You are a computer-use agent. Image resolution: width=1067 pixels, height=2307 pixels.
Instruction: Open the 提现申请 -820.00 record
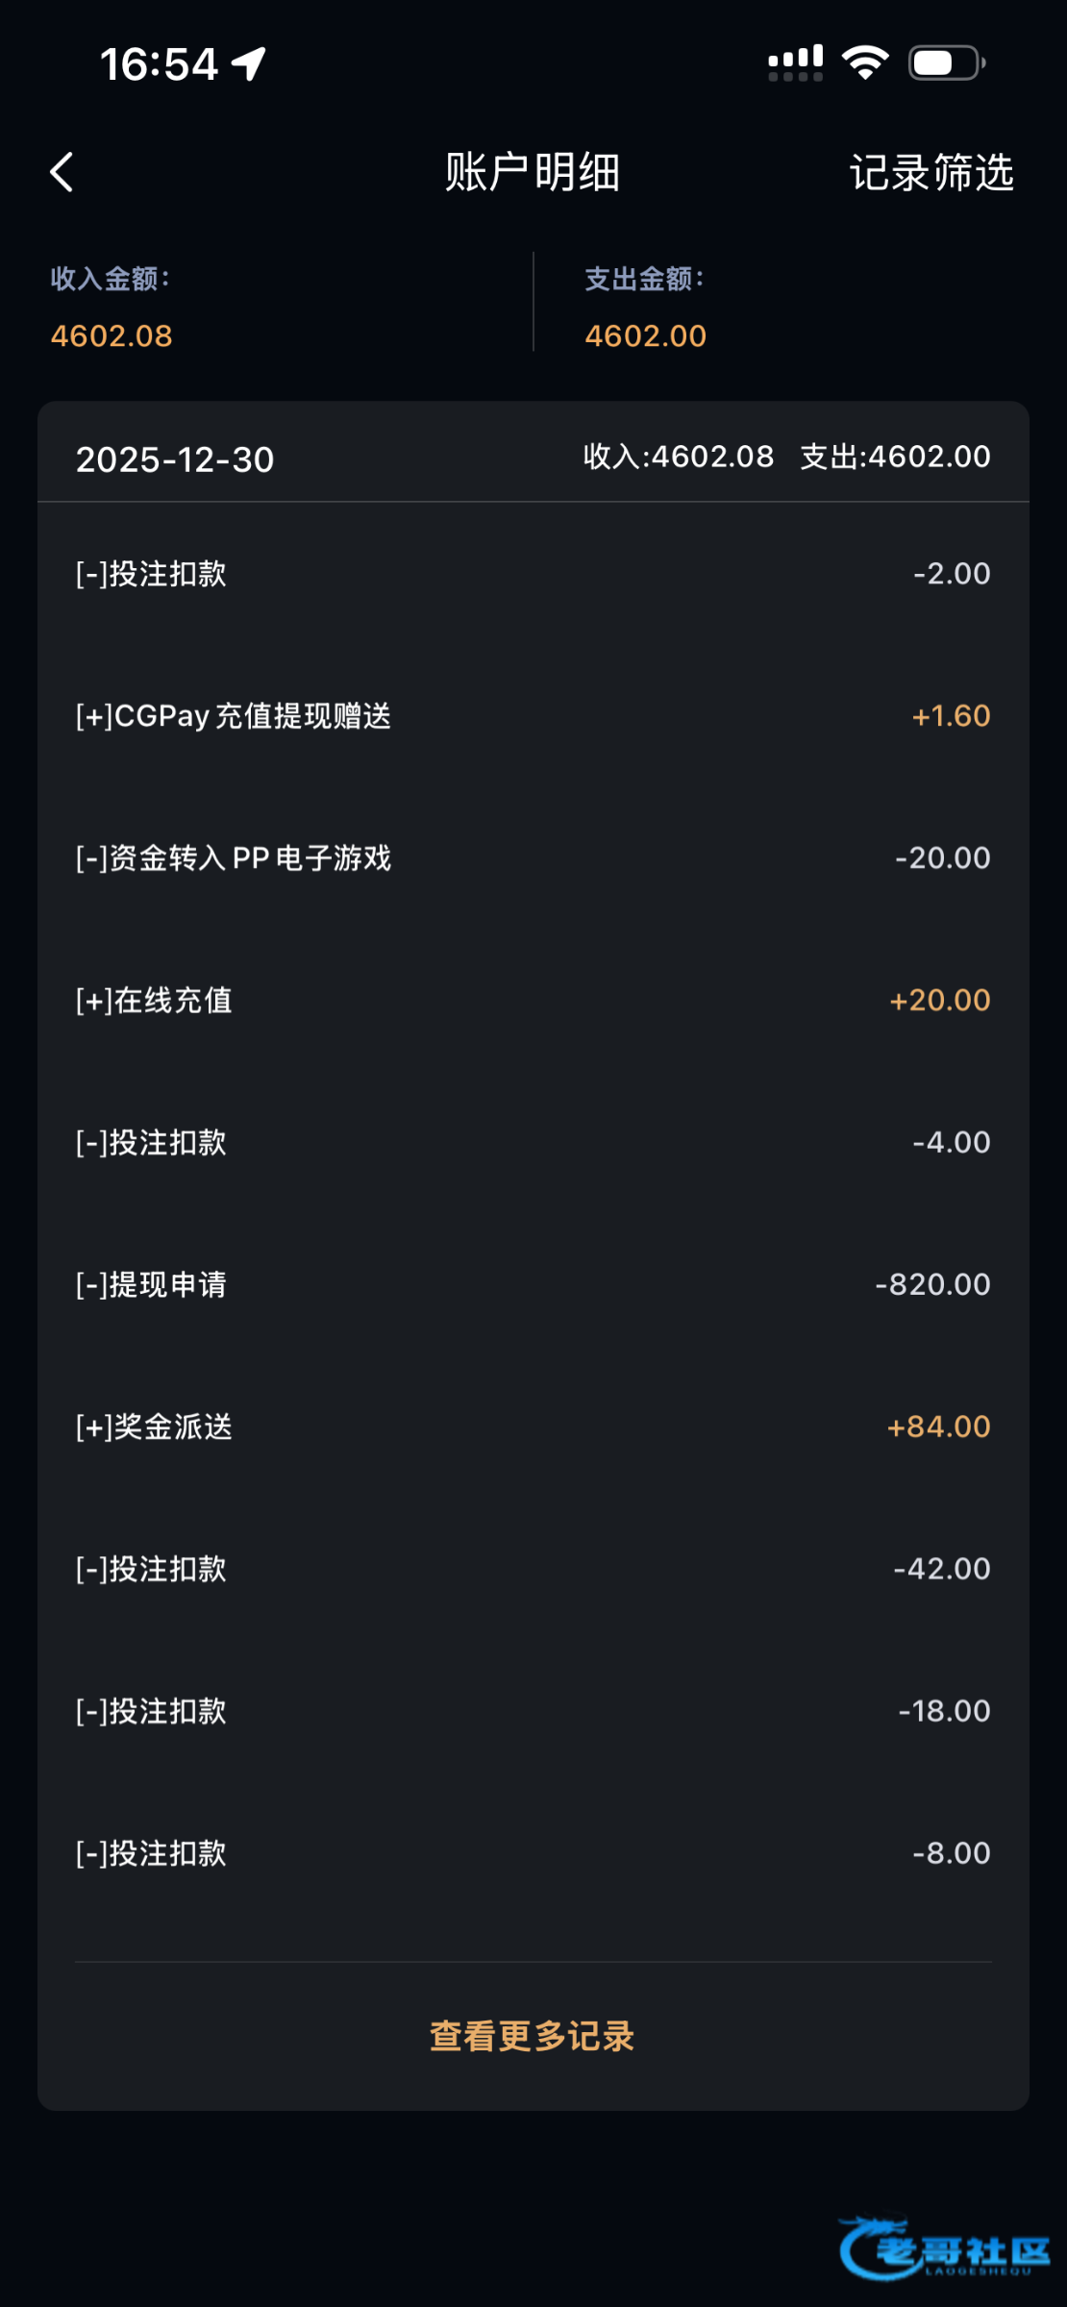point(533,1285)
